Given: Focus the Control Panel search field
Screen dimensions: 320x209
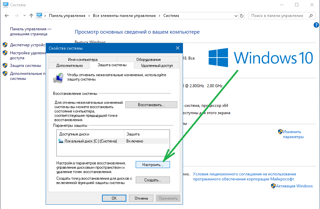Looking at the screenshot, I should (x=281, y=16).
